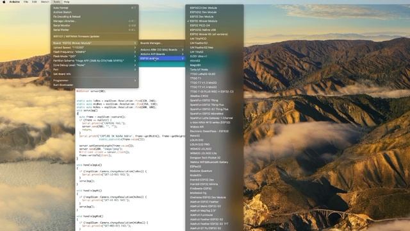Select TTGO LoRa32-OLED board
The width and height of the screenshot is (410, 231).
pyautogui.click(x=215, y=74)
